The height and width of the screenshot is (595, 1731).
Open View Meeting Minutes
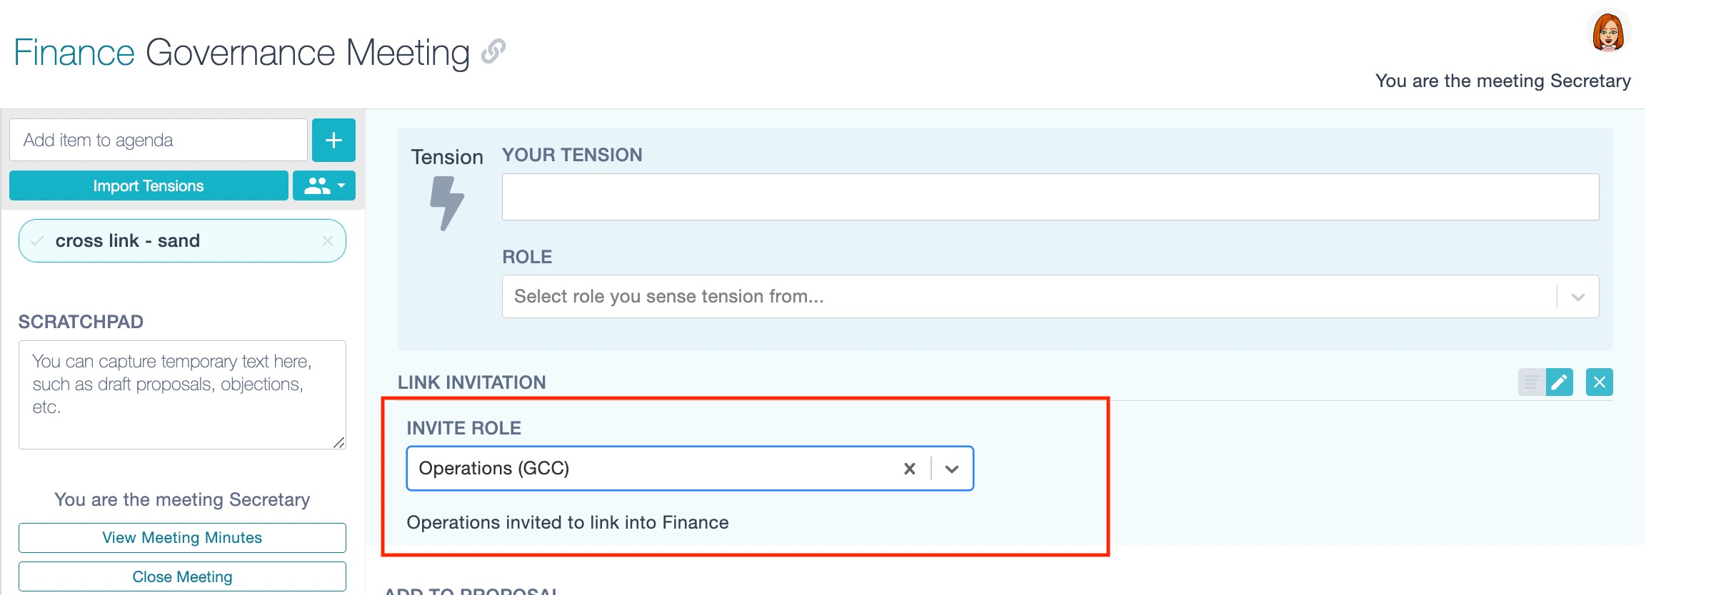coord(182,538)
